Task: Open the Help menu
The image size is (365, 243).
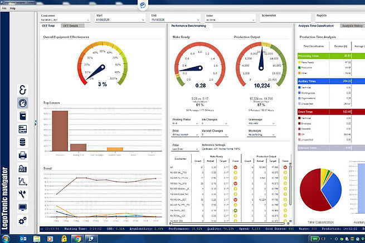Action: click(13, 8)
